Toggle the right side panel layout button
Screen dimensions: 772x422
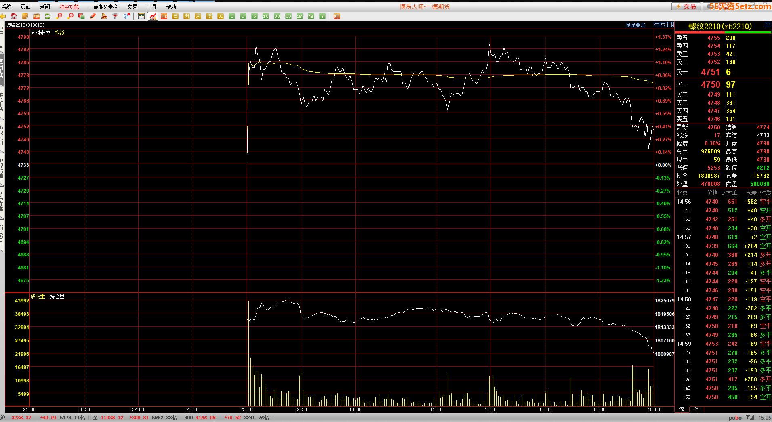[671, 25]
